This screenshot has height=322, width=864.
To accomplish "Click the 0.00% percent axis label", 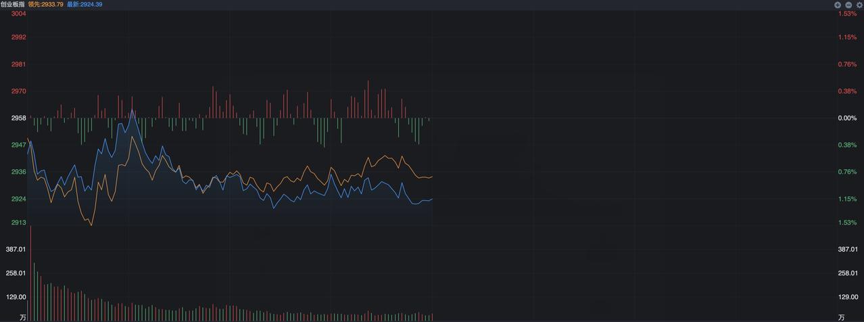I will tap(847, 118).
